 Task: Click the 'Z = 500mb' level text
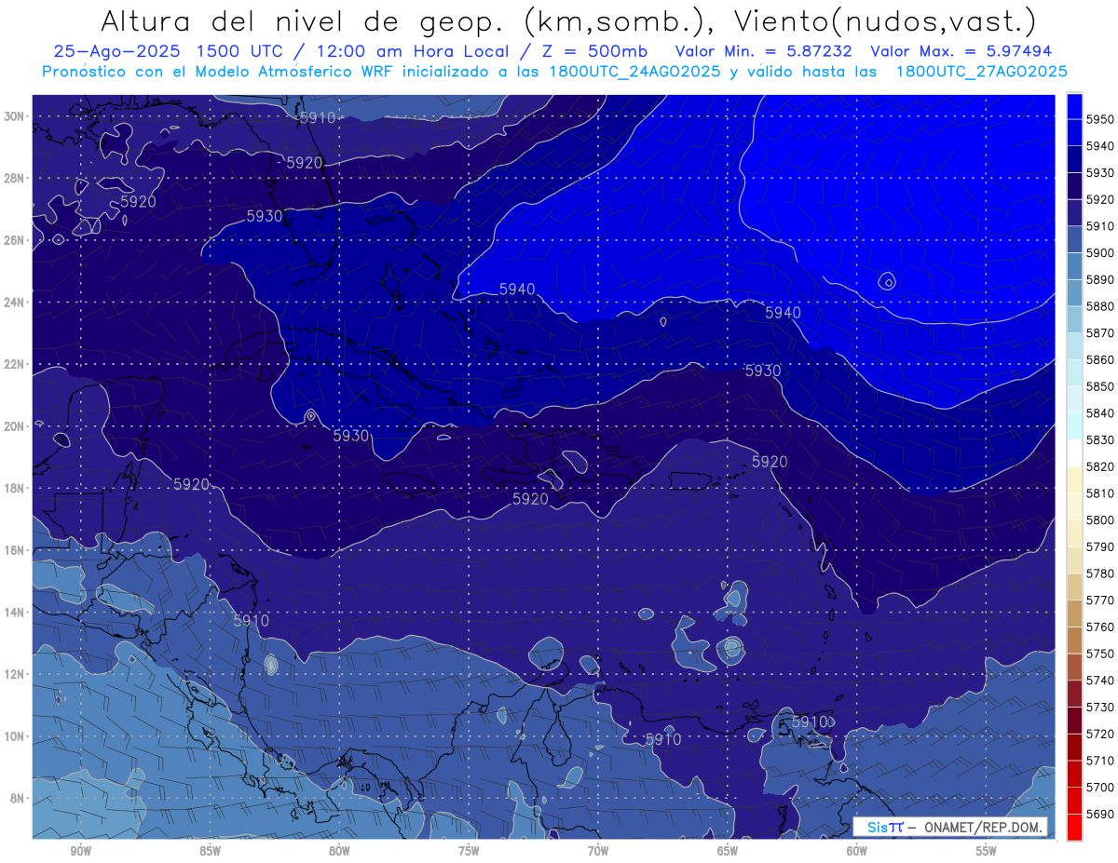tap(594, 51)
